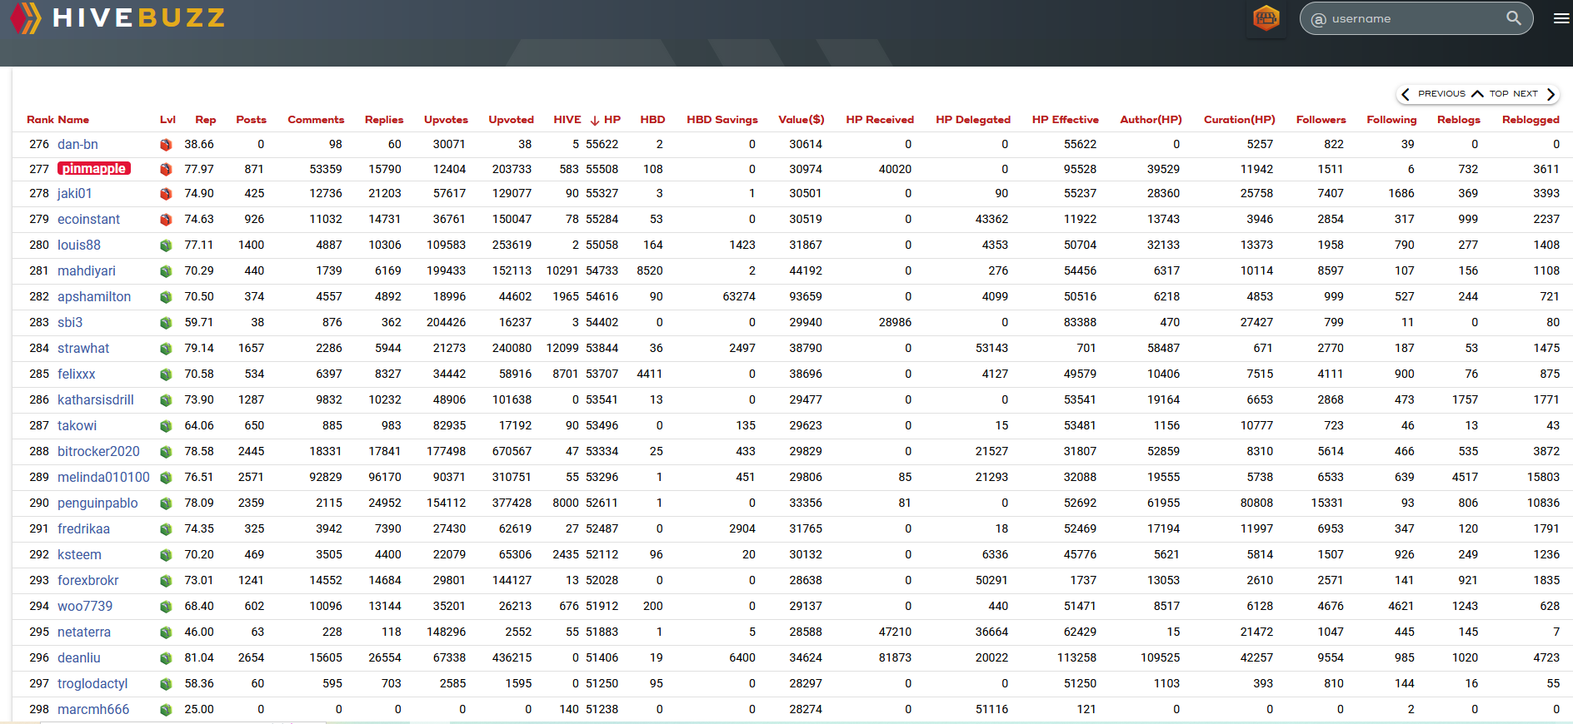Click penguinpablo's level badge icon

[x=166, y=503]
